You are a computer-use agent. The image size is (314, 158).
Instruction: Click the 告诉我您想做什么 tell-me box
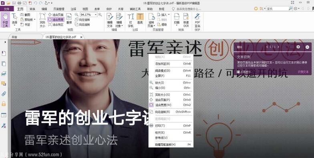point(187,9)
